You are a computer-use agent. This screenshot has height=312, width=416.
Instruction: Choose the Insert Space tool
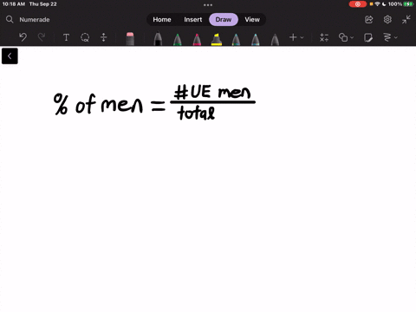pyautogui.click(x=104, y=37)
